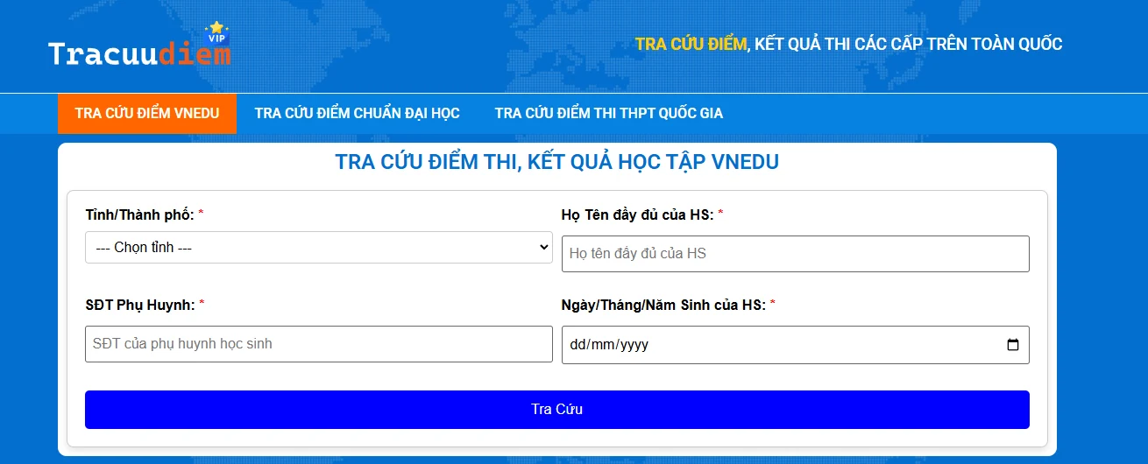
Task: Click the TRA CỨU ĐIỂM yellow header text
Action: 691,44
